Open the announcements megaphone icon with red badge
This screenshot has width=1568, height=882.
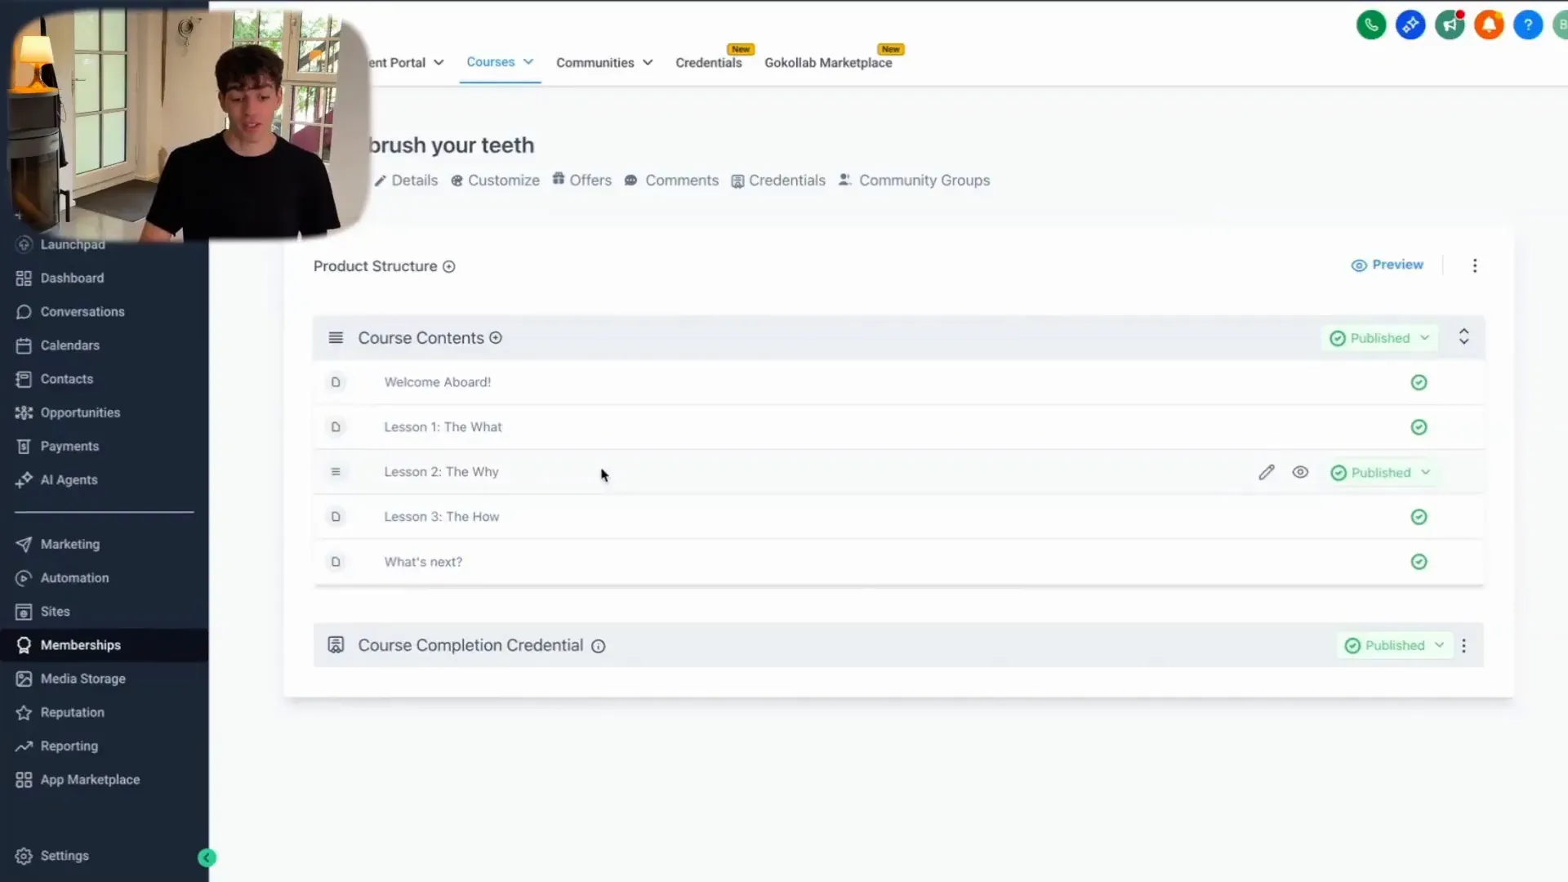(1450, 24)
